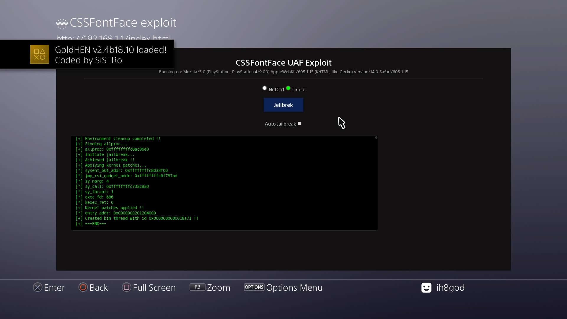Click log line 'exec_fd: 686'
The image size is (567, 319).
94,197
